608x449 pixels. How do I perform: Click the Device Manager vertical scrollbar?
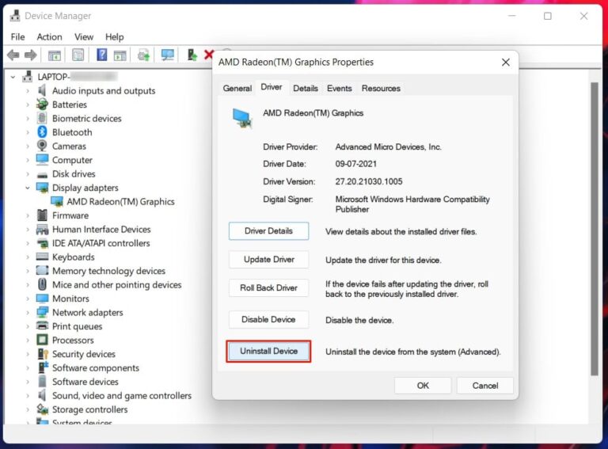point(594,229)
